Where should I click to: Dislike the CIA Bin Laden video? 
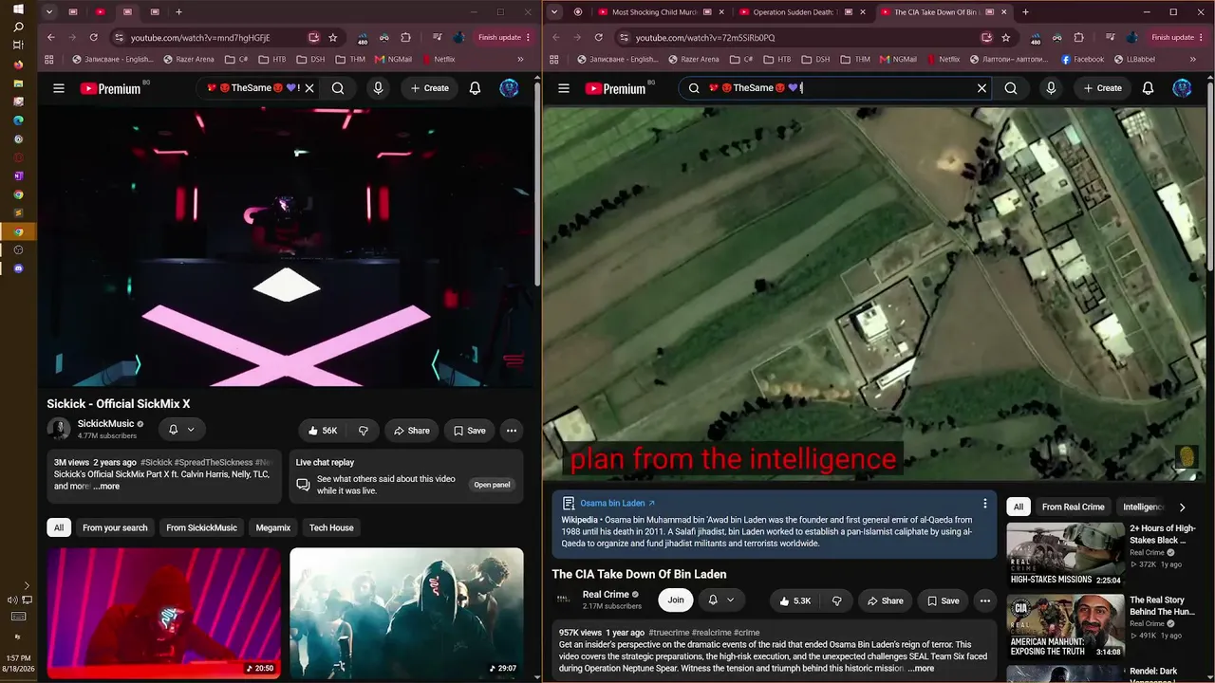coord(836,600)
